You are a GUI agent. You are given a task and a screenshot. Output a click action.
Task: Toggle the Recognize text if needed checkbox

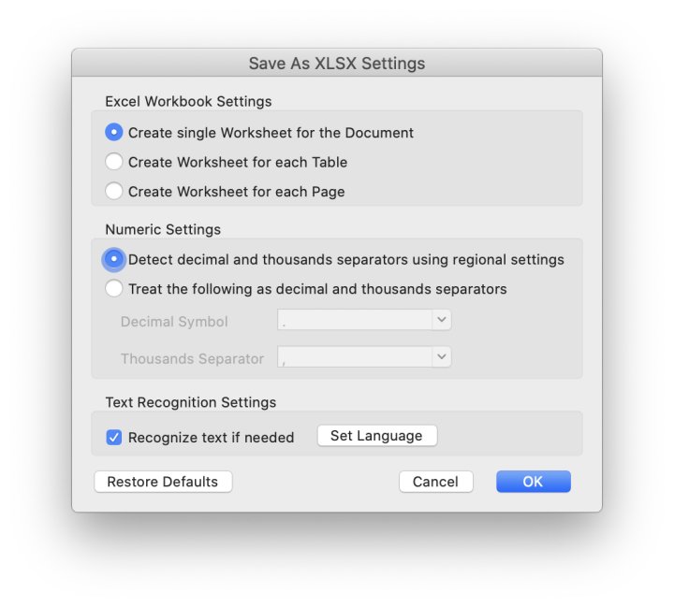[114, 437]
